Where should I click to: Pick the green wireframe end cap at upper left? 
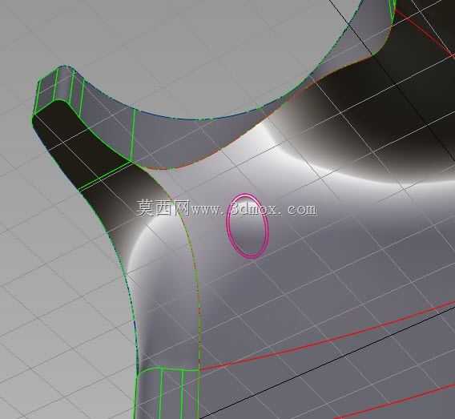(58, 88)
